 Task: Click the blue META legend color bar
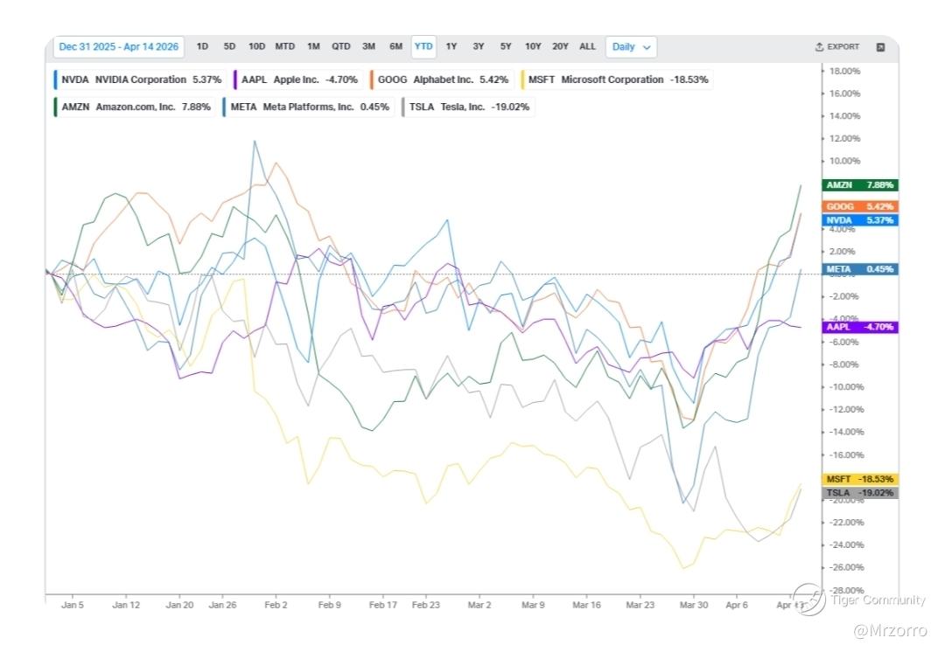(x=224, y=108)
